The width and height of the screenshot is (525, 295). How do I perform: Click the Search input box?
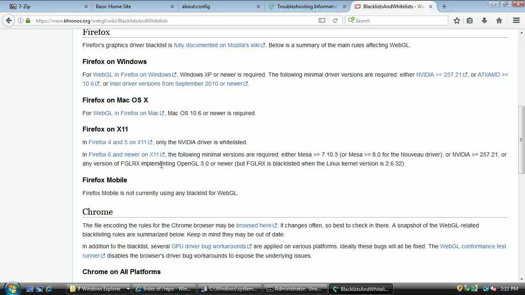[400, 20]
